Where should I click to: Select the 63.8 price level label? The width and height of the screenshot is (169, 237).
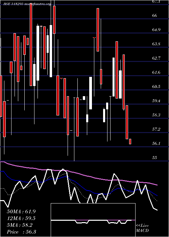[156, 44]
